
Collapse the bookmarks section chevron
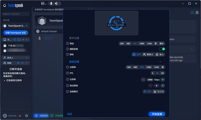27,40
